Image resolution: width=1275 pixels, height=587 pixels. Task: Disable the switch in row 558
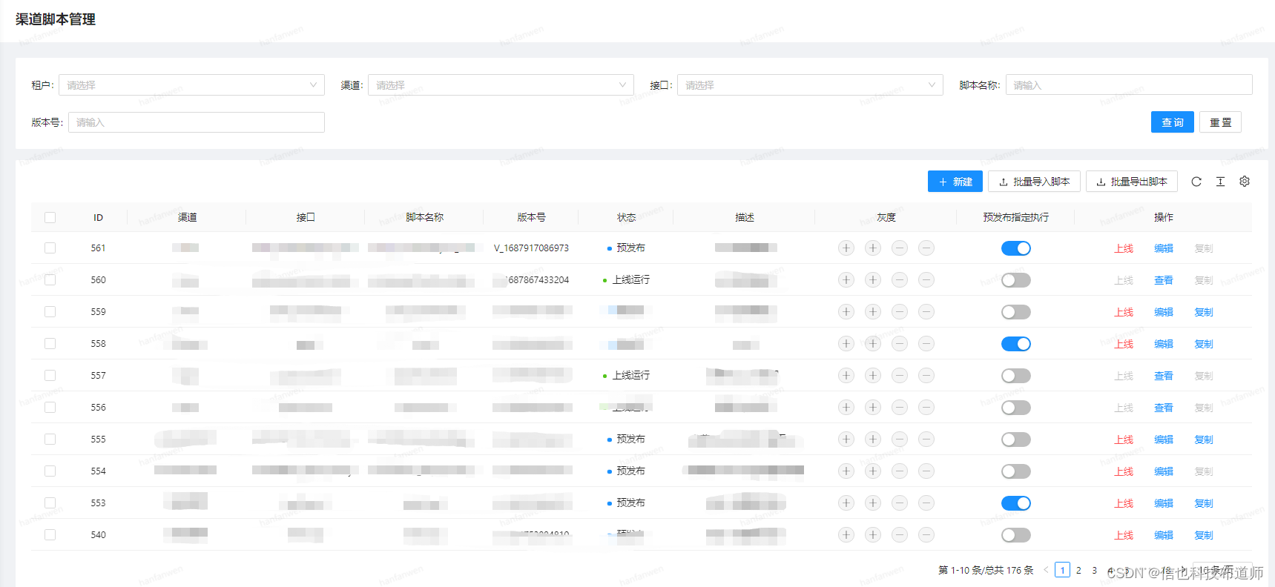[x=1016, y=344]
